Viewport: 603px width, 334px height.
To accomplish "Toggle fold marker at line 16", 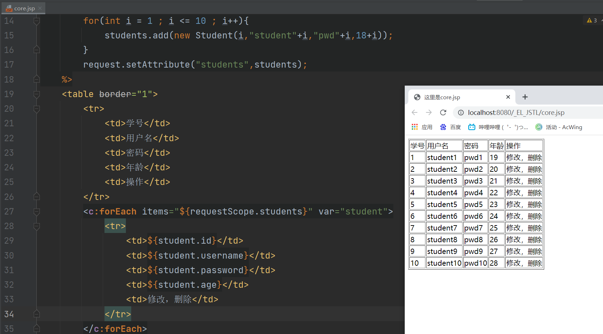I will click(36, 50).
